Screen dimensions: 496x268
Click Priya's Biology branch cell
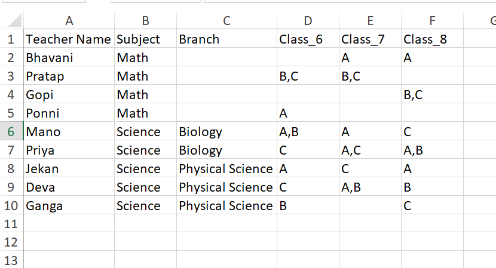[x=226, y=150]
